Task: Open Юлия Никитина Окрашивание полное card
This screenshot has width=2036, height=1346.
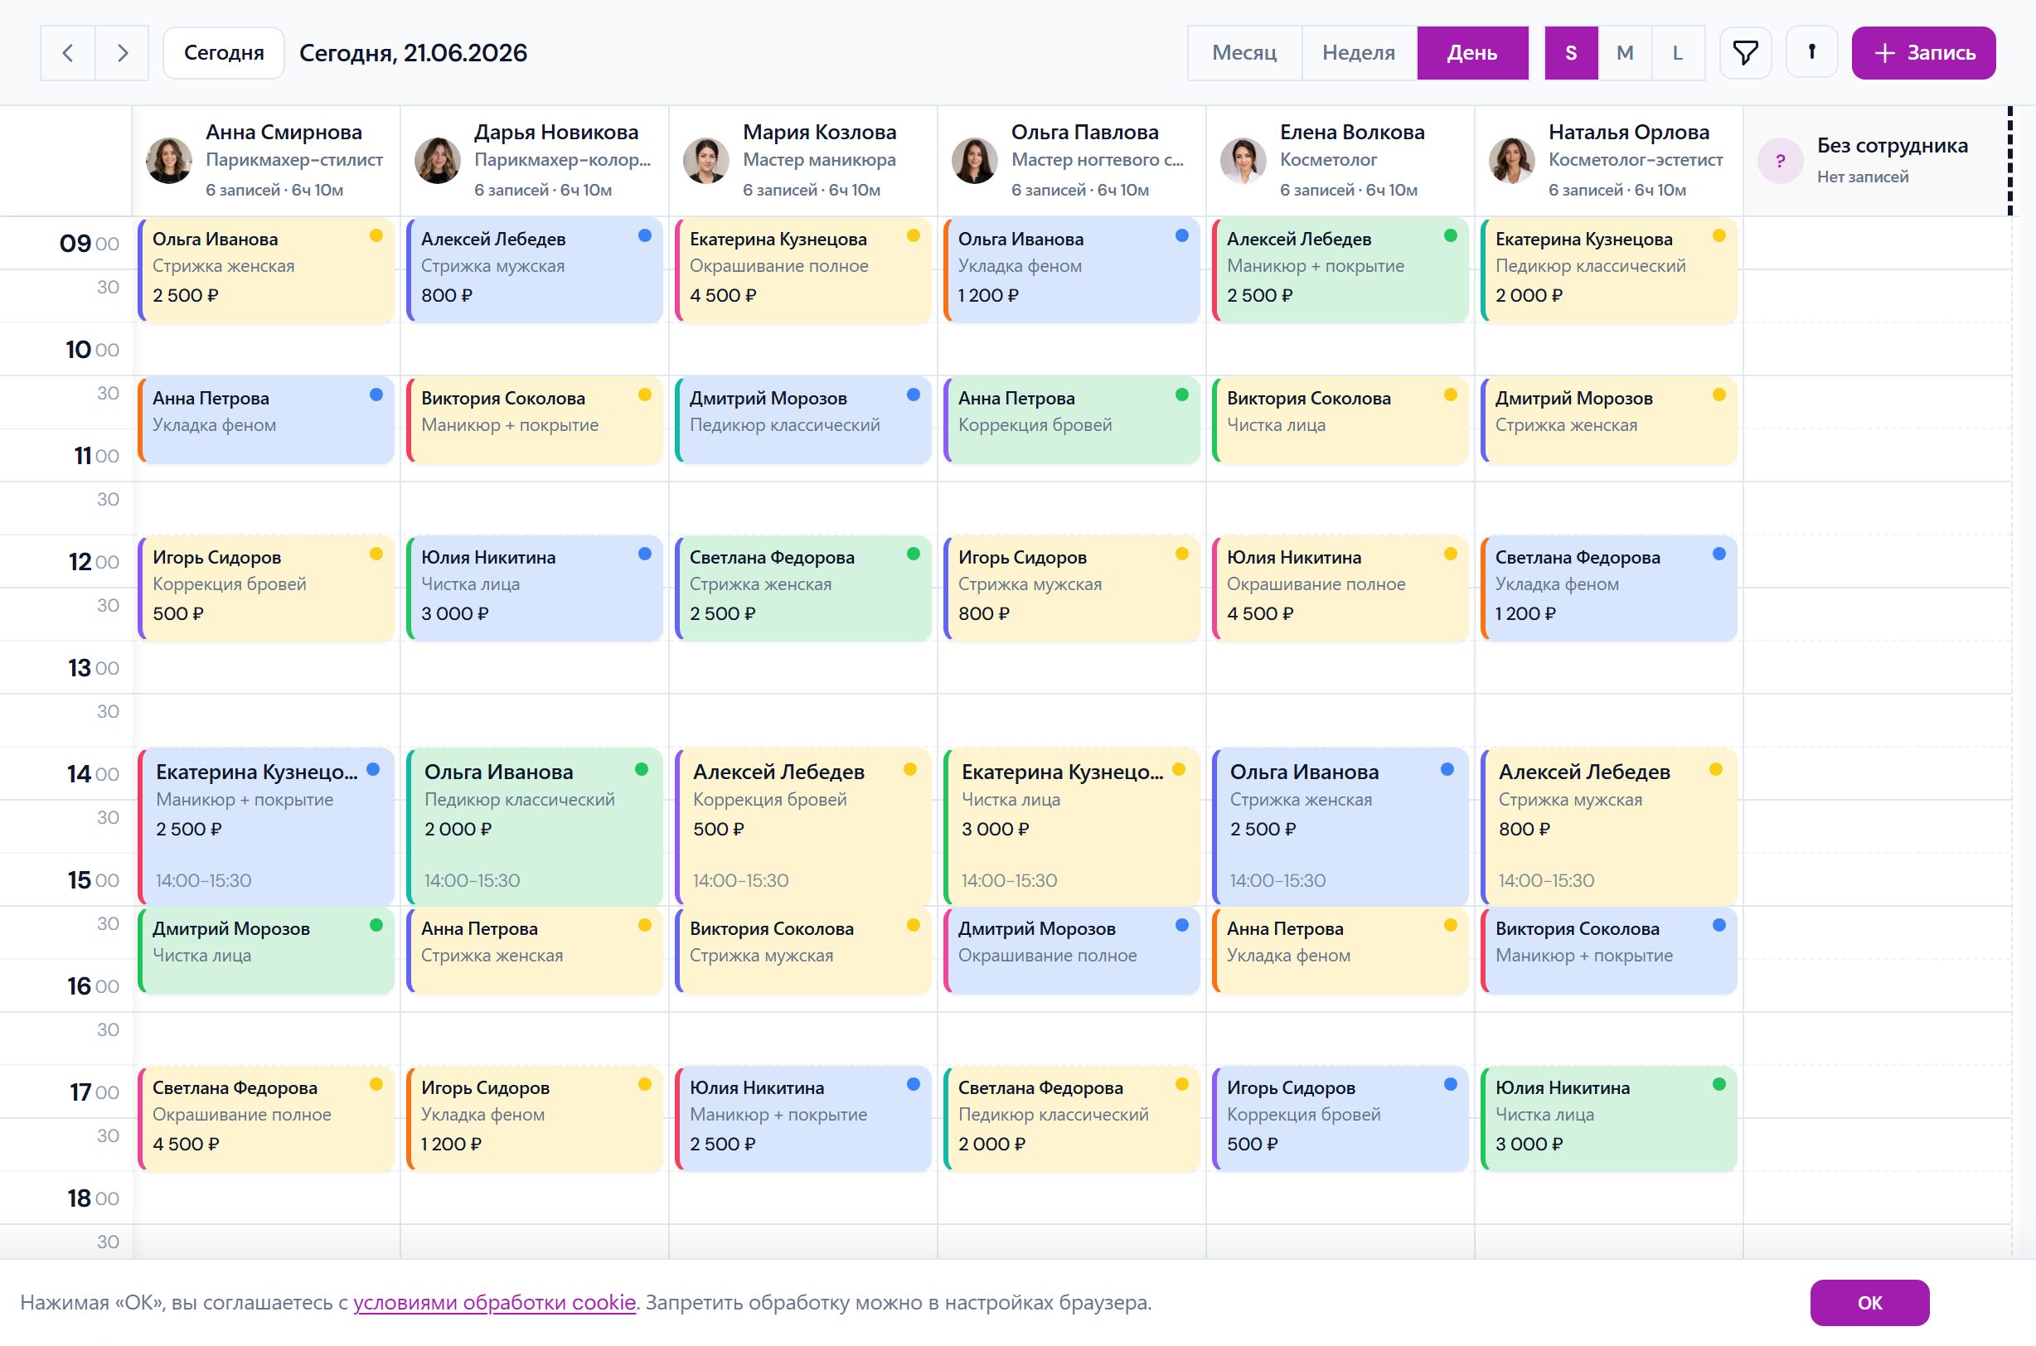Action: click(x=1340, y=588)
